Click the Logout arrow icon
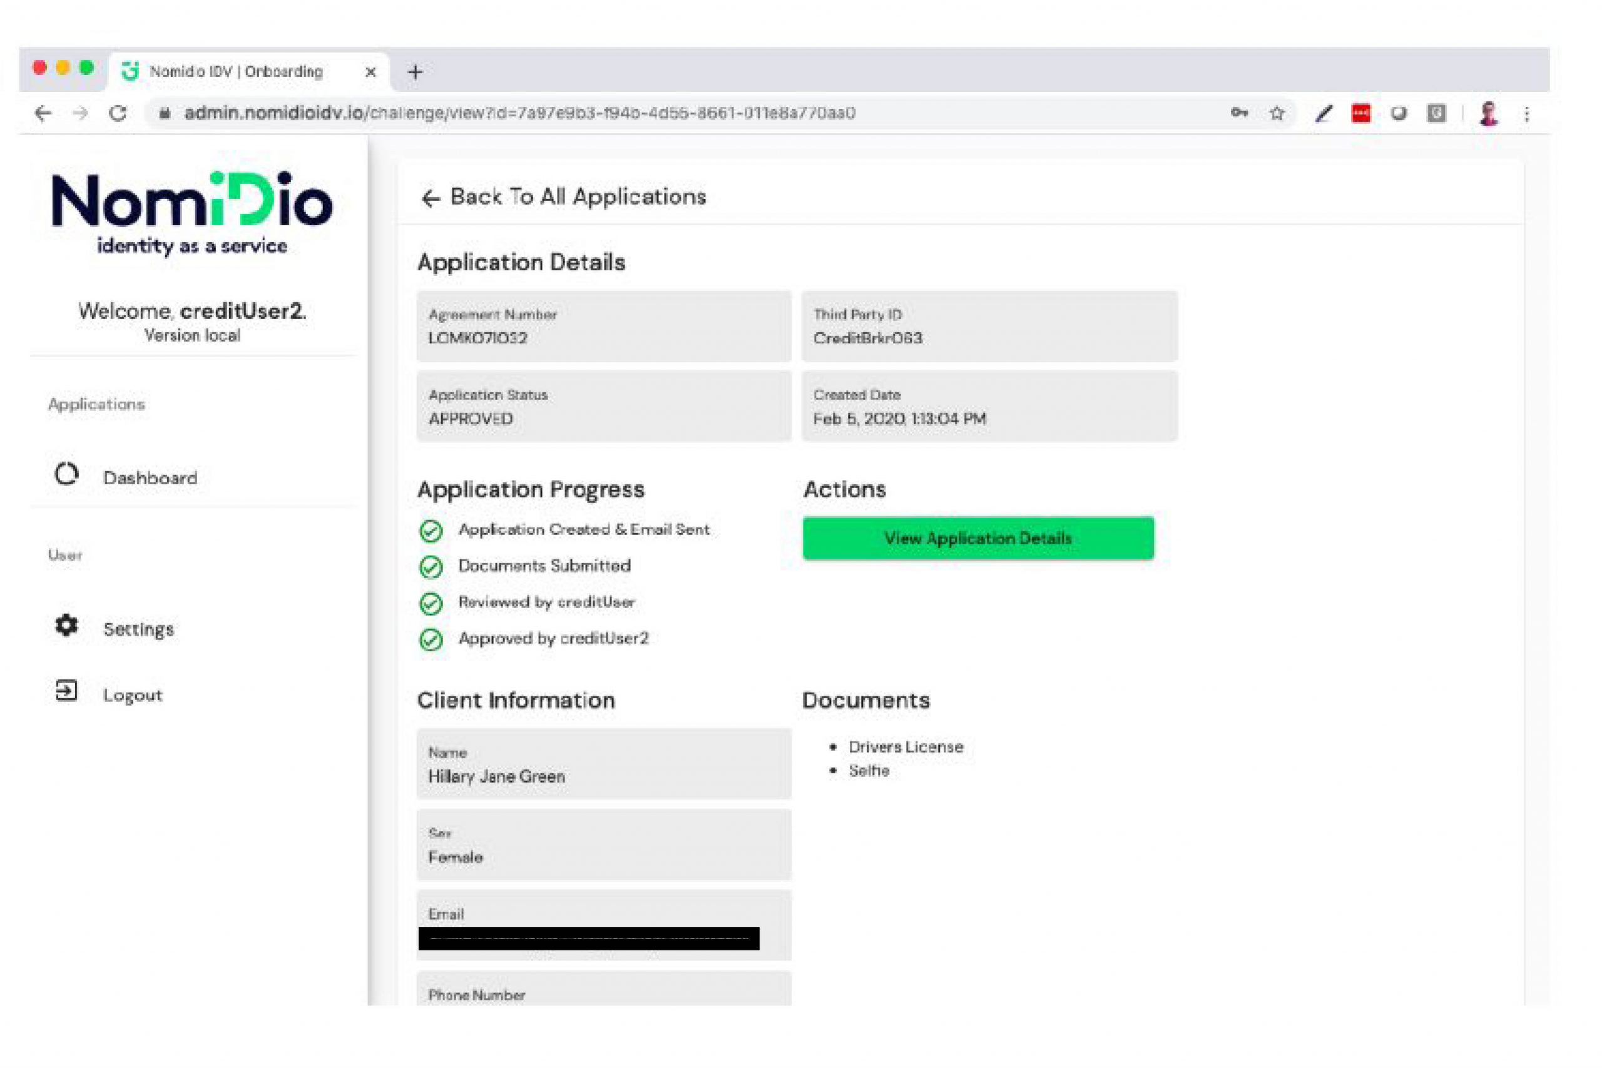 66,691
